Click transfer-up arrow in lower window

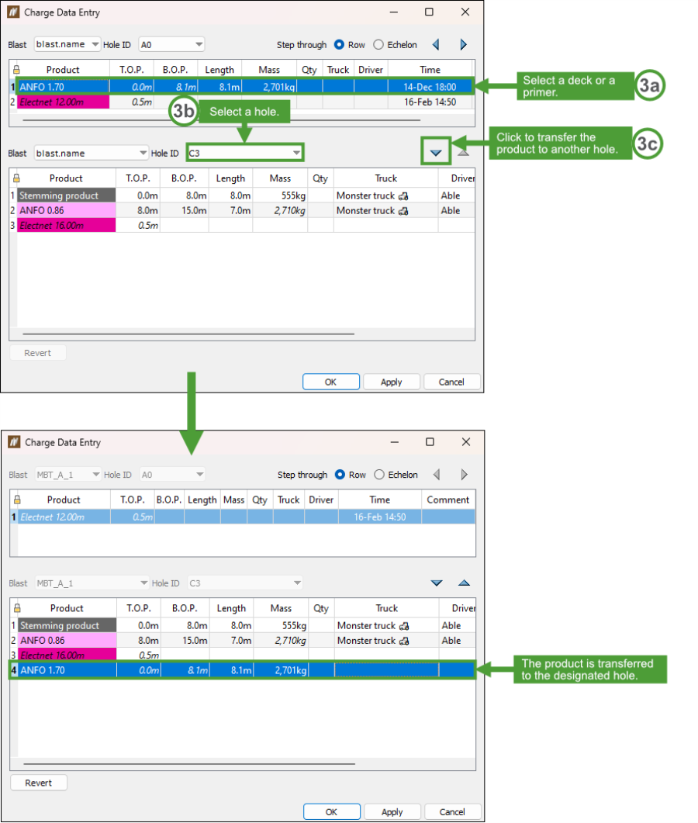464,583
